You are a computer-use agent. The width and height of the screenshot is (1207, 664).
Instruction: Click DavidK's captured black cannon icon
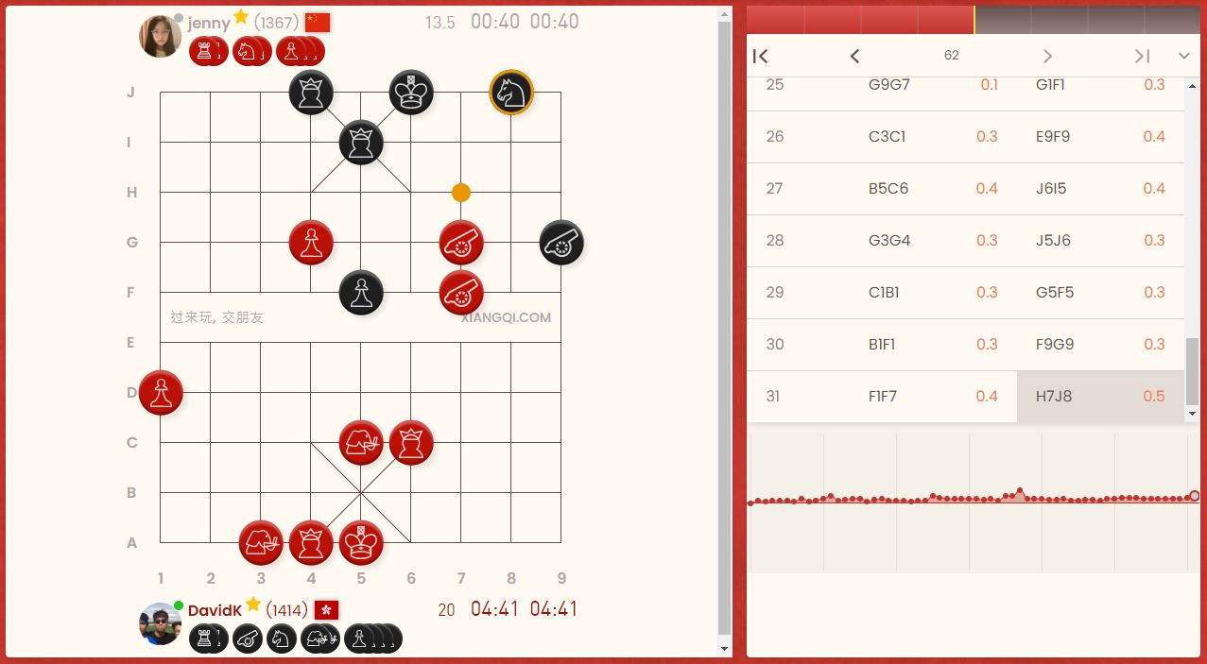click(x=246, y=638)
